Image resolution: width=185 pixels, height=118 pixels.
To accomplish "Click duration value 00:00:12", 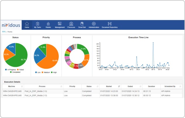I will click(x=147, y=96).
